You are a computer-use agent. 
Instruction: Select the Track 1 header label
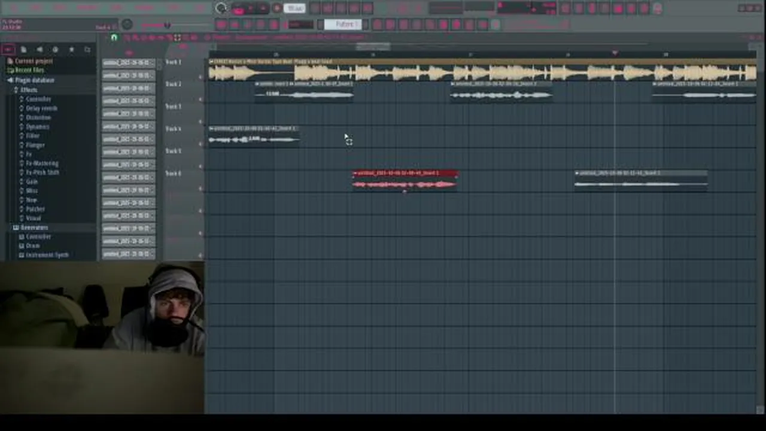click(x=173, y=62)
